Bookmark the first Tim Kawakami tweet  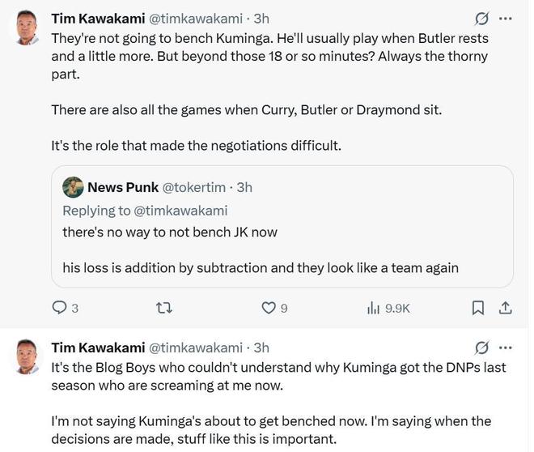(478, 308)
